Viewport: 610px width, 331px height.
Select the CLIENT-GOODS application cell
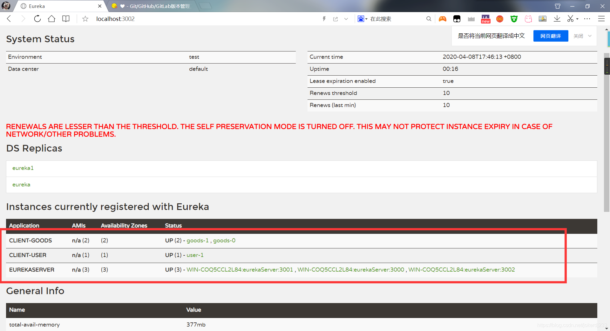[30, 240]
